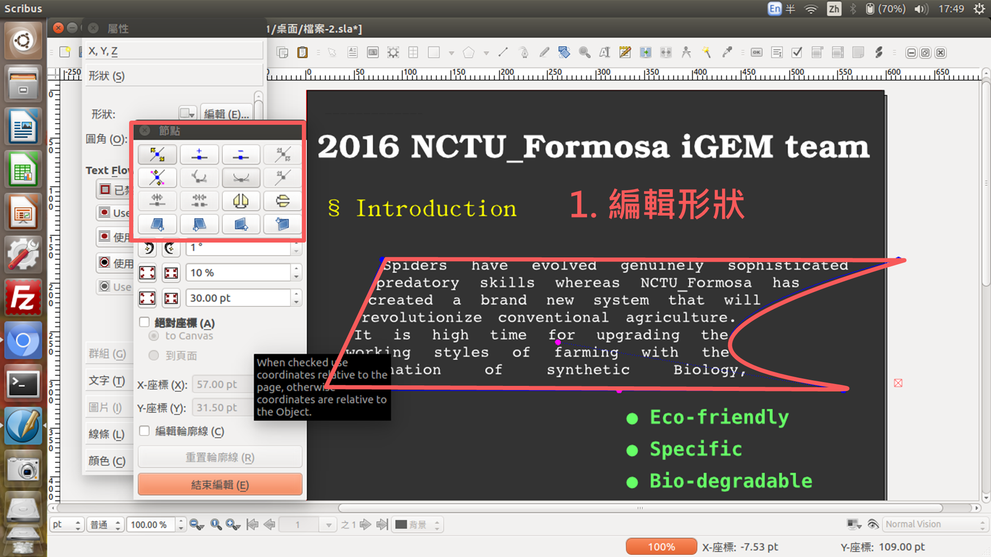
Task: Click the 結束編輯 (E) end editing button
Action: 220,485
